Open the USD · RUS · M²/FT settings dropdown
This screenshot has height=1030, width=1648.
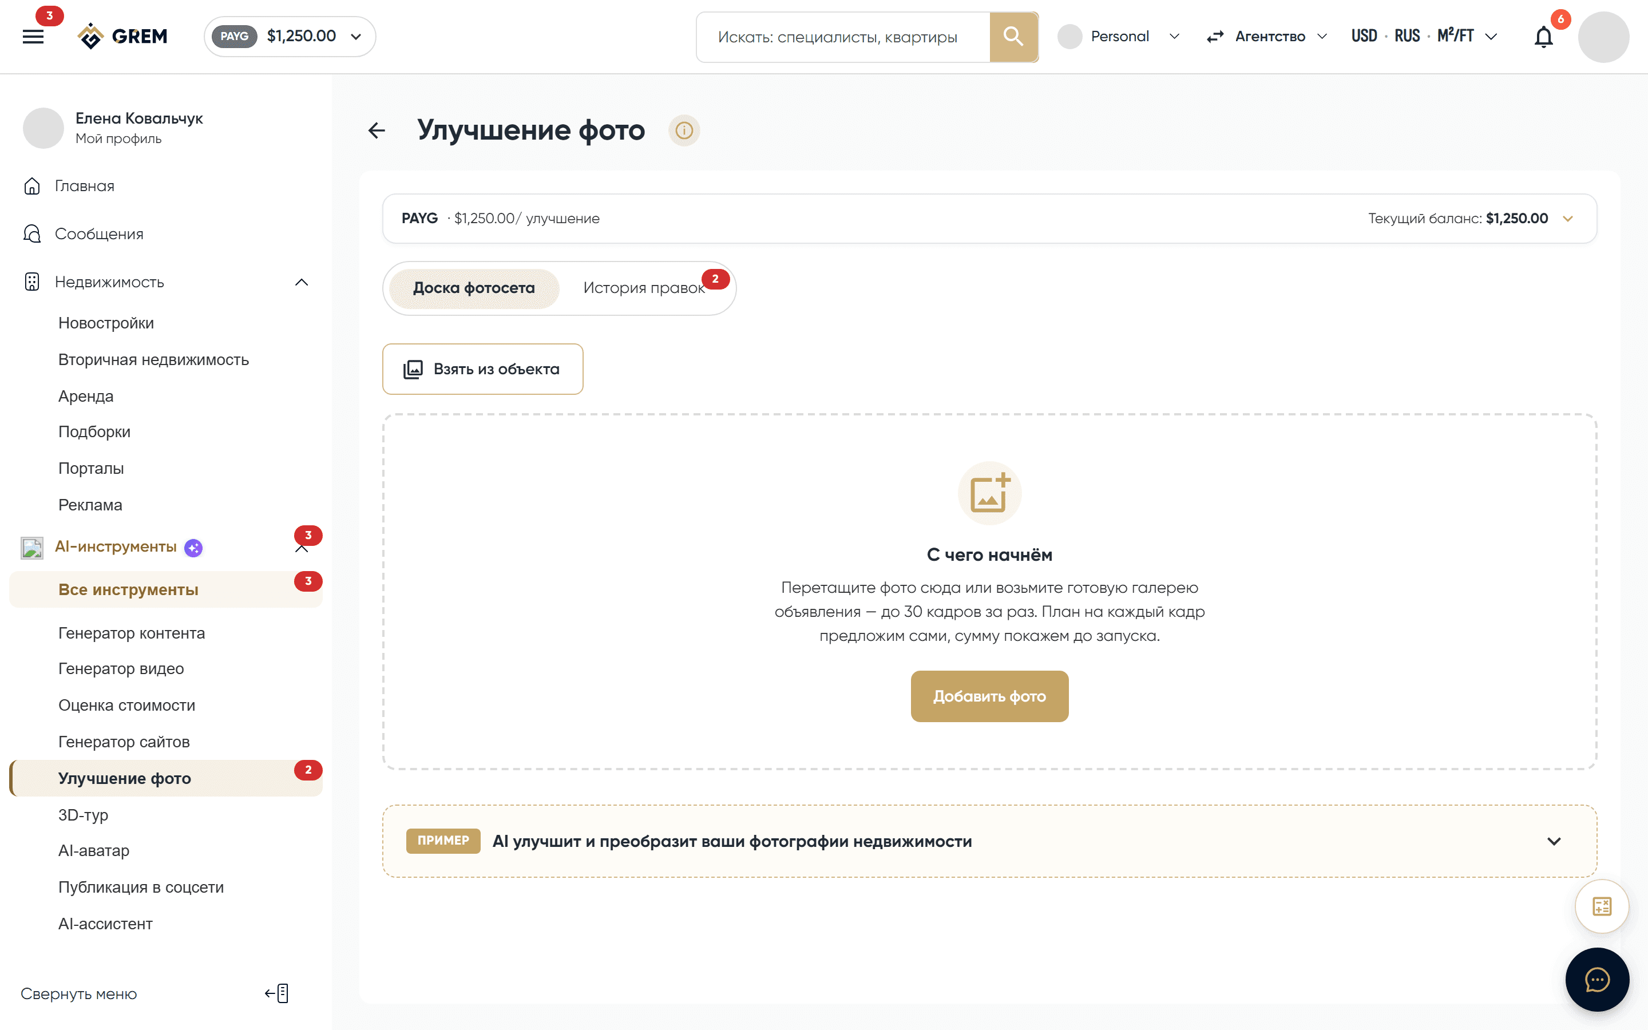tap(1425, 37)
